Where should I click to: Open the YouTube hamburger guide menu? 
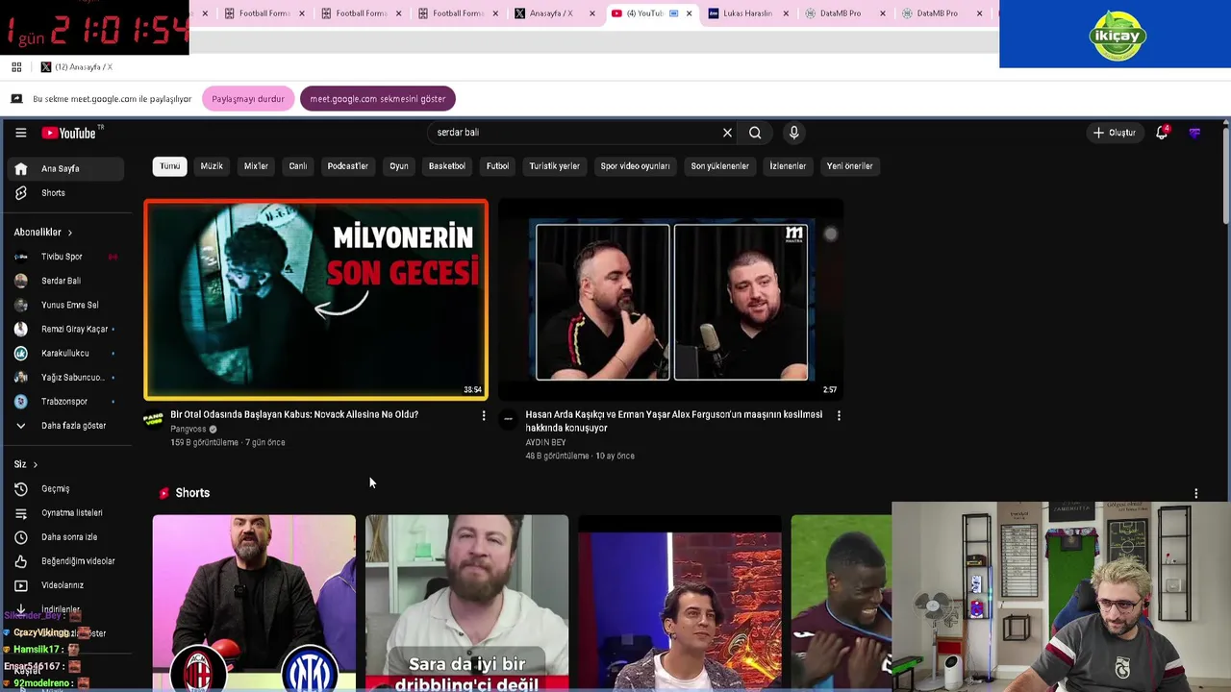(x=20, y=133)
